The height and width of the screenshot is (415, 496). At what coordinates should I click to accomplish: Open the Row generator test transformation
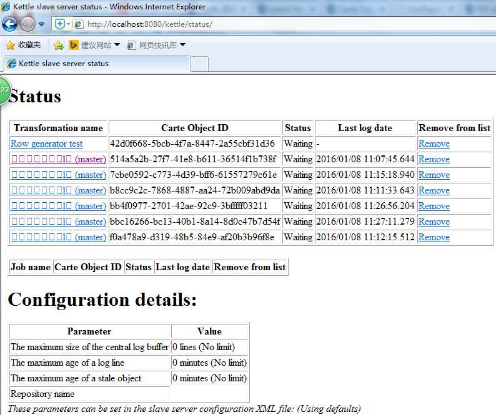click(46, 144)
